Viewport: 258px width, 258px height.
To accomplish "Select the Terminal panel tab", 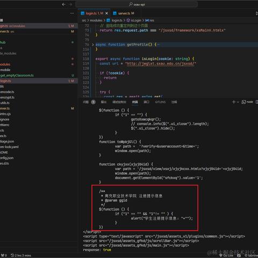I will 135,102.
